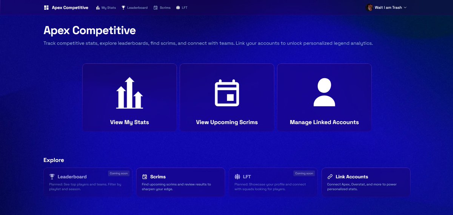
Task: Click the calendar icon beside Scrims in the navbar
Action: coord(156,8)
